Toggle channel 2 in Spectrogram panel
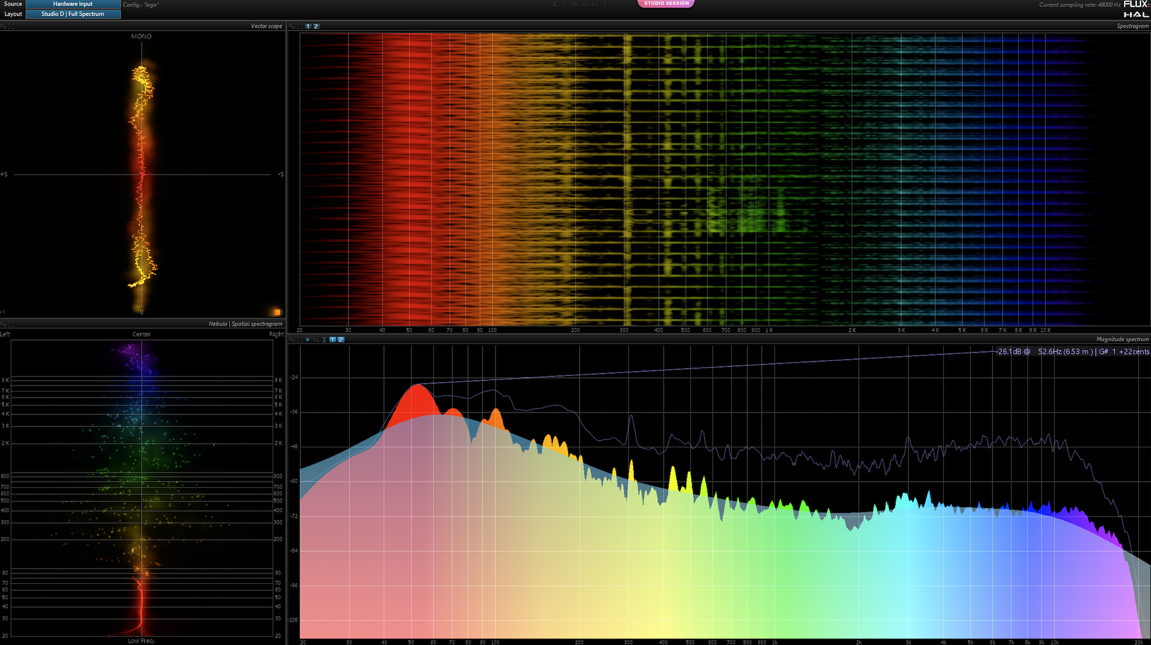 (x=316, y=26)
